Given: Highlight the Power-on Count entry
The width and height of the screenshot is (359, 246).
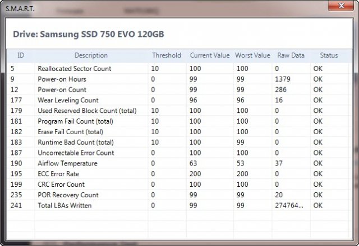Looking at the screenshot, I should [62, 89].
